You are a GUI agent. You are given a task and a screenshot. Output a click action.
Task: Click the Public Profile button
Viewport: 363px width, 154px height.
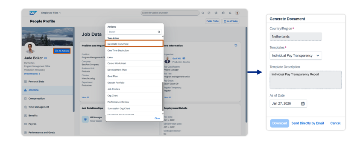[212, 21]
